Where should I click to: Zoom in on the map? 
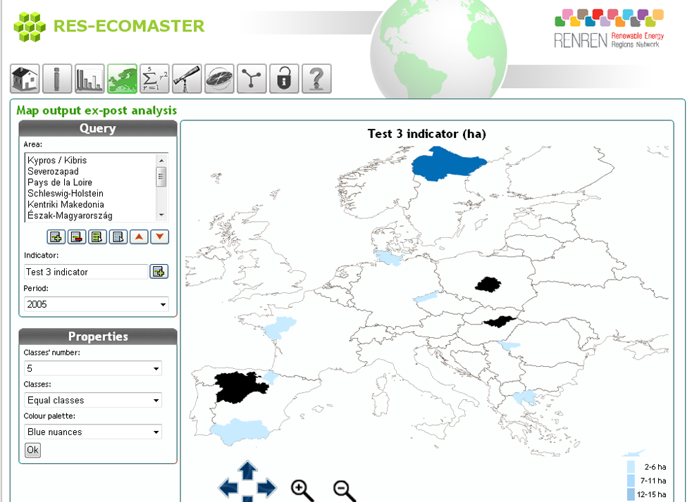pos(302,491)
